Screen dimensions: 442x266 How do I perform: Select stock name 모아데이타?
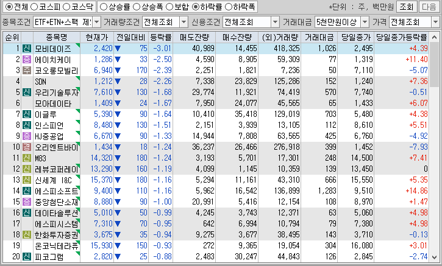[53, 104]
